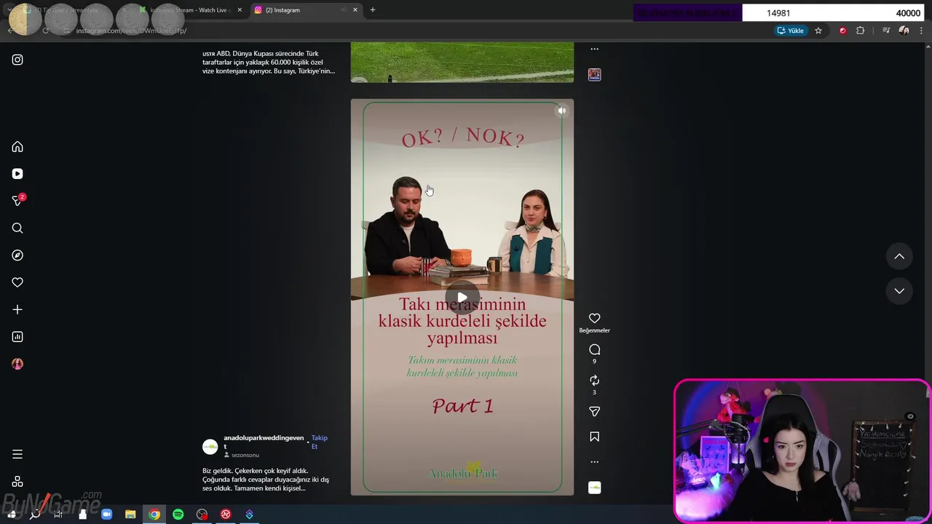The image size is (932, 524).
Task: Bookmark this page with the star
Action: coord(818,31)
